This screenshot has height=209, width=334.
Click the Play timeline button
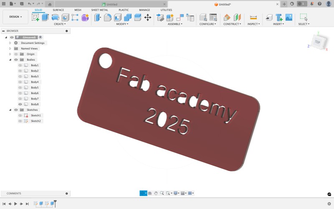[x=15, y=204]
